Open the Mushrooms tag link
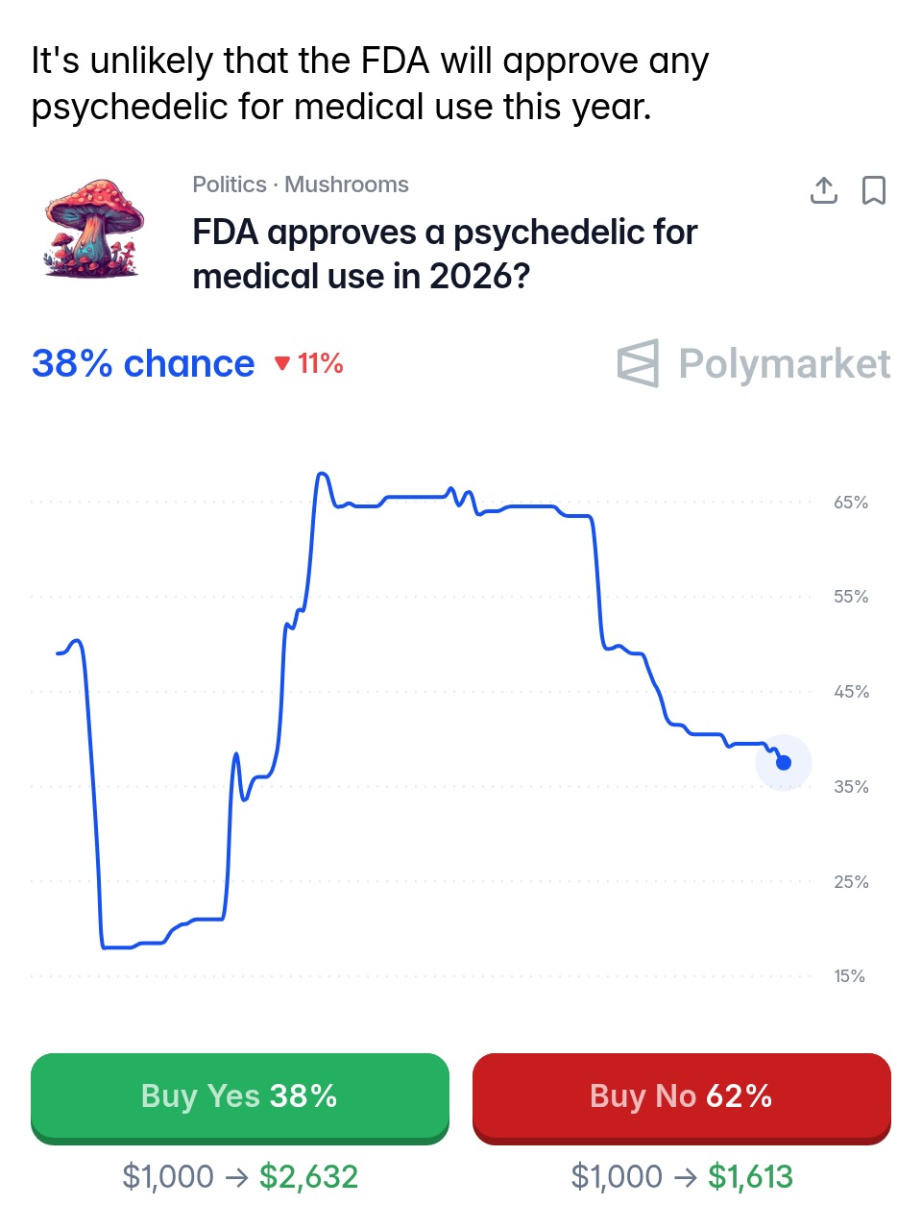922x1230 pixels. [347, 184]
